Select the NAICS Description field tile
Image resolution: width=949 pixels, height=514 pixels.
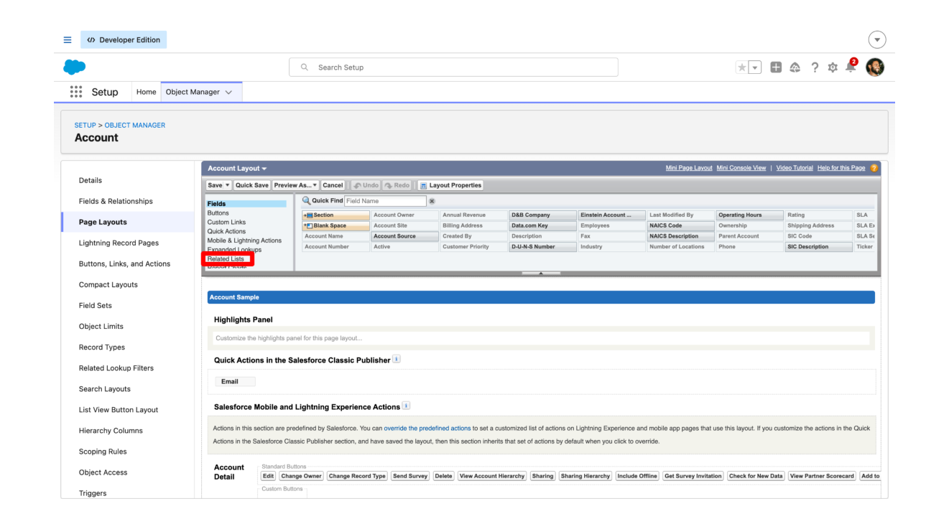tap(680, 236)
